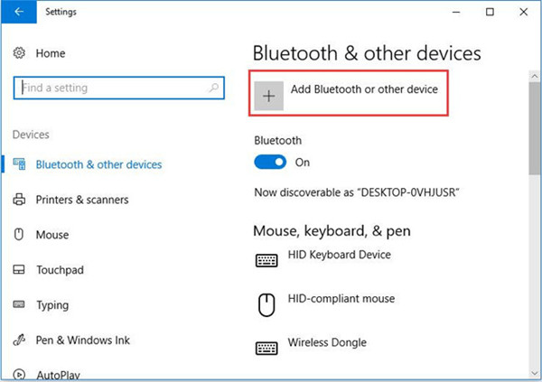Click the HID-compliant mouse icon
Viewport: 542px width, 382px height.
pyautogui.click(x=266, y=305)
